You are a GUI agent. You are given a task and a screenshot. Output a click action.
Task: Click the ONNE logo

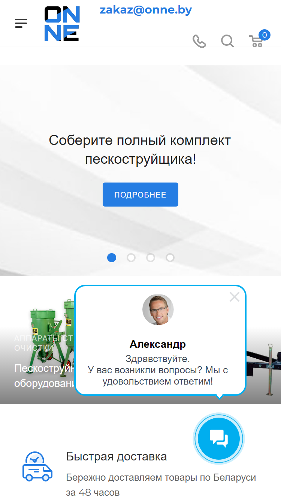62,24
